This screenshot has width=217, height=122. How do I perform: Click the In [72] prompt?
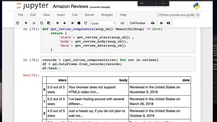31,29
